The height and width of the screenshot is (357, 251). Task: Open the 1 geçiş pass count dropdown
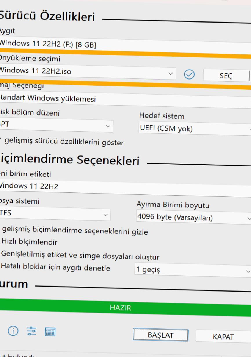[x=193, y=270]
